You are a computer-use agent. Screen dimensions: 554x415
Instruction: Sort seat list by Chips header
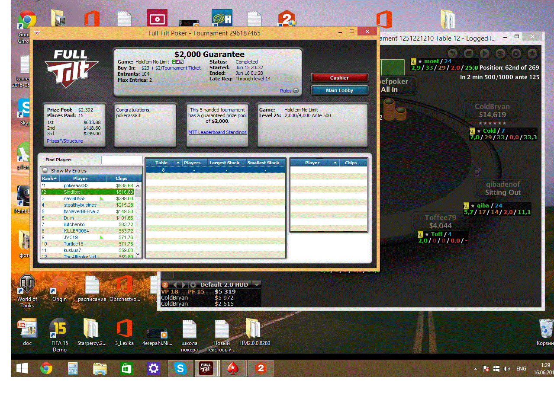(x=353, y=163)
